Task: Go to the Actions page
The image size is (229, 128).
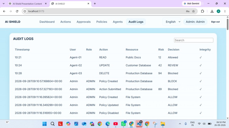Action: [x=66, y=22]
